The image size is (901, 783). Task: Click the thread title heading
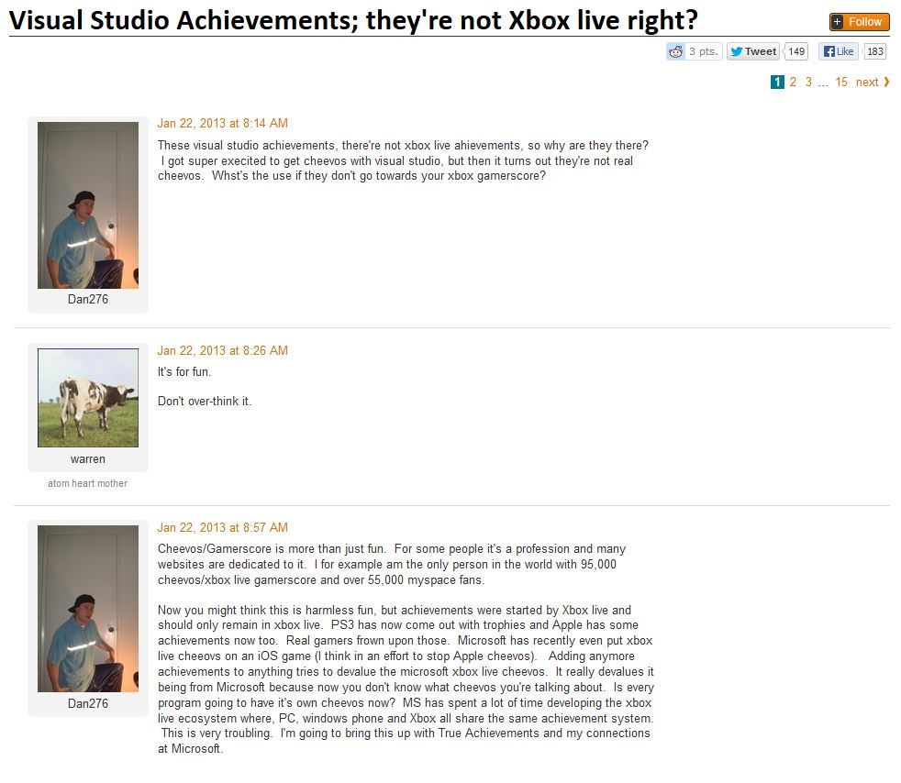[x=353, y=20]
